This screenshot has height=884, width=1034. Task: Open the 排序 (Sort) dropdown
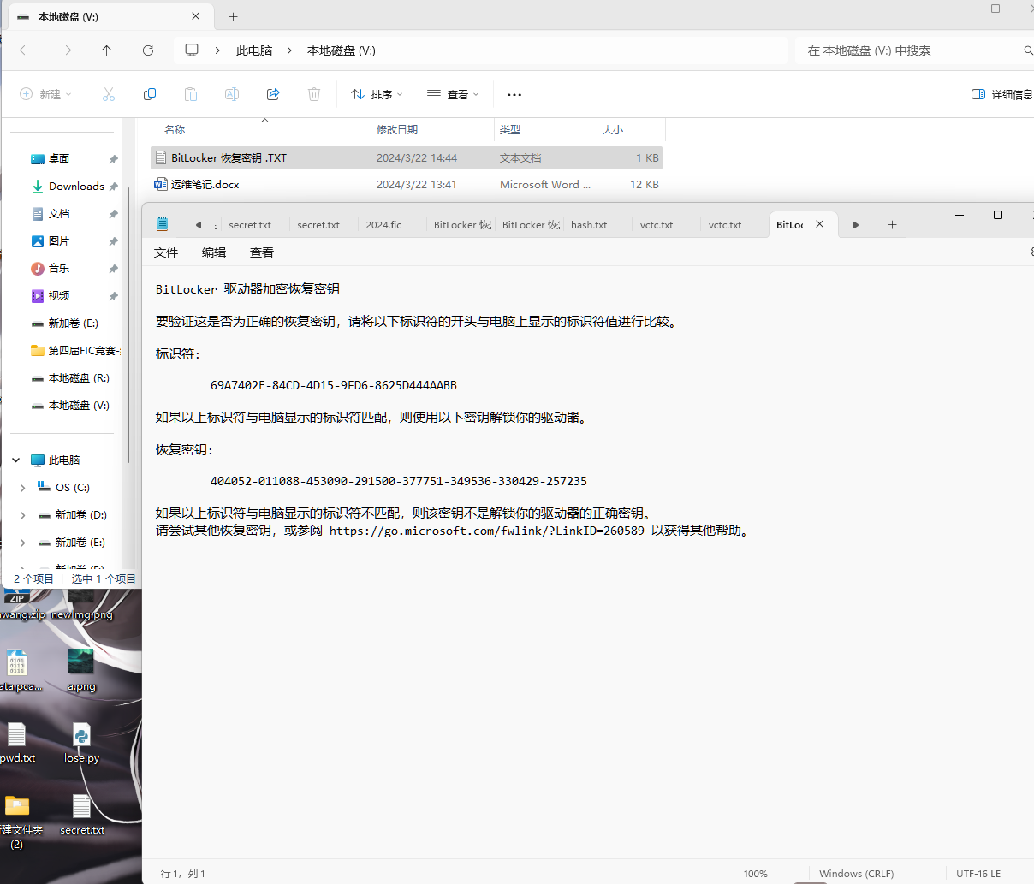(377, 94)
